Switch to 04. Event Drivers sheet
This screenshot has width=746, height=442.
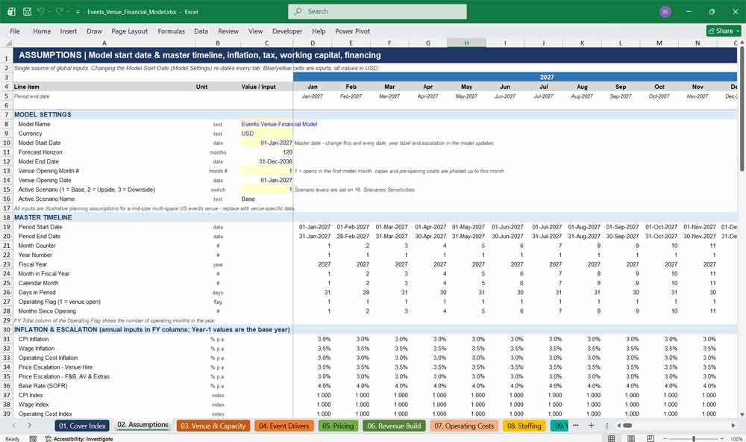point(284,426)
